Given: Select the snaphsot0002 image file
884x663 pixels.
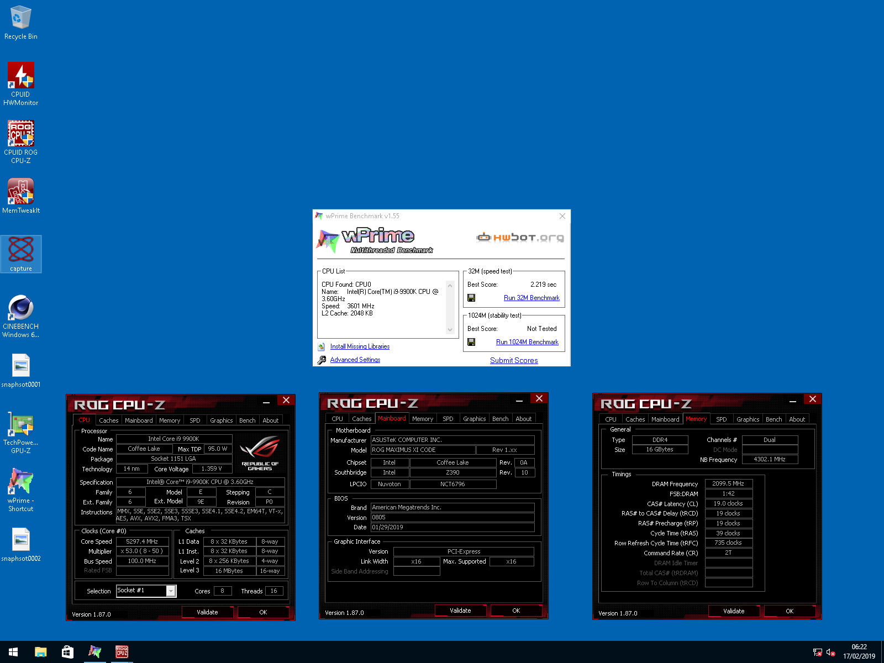Looking at the screenshot, I should click(x=21, y=544).
